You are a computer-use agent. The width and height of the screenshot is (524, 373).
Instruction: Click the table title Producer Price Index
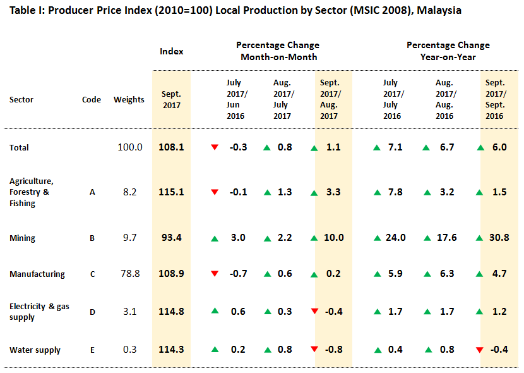coord(235,11)
